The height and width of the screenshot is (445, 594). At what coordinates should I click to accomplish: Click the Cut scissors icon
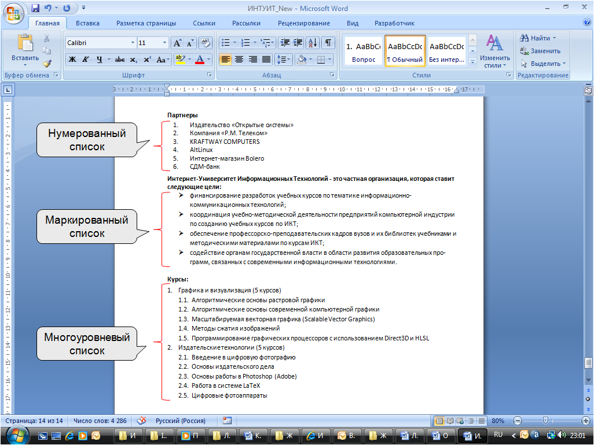[47, 38]
